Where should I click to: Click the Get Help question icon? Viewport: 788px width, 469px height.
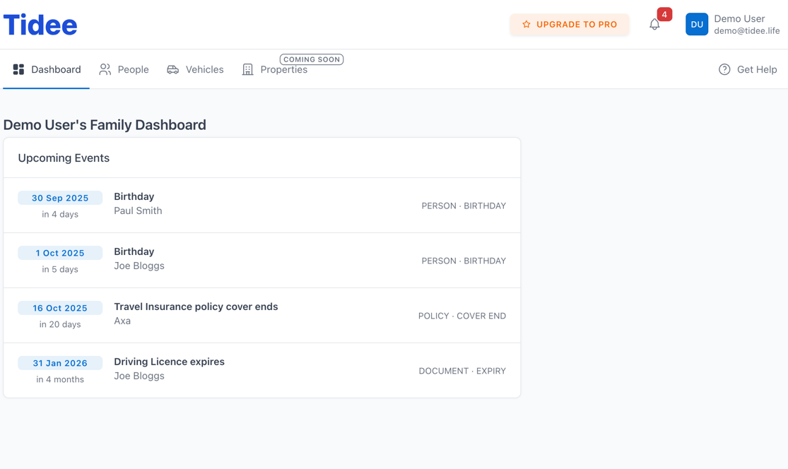[x=724, y=69]
